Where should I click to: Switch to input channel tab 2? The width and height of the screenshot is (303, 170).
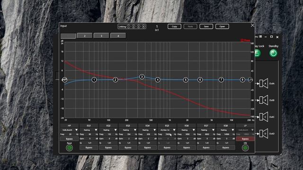[x=84, y=36]
